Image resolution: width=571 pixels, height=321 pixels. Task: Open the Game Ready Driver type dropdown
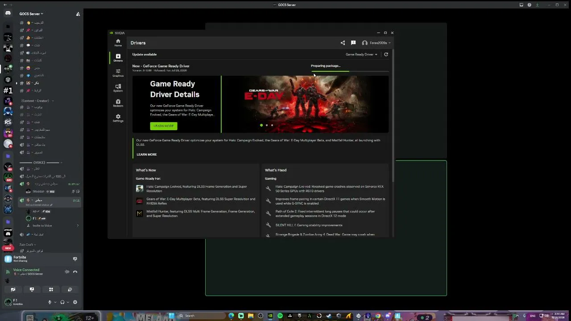(x=361, y=54)
